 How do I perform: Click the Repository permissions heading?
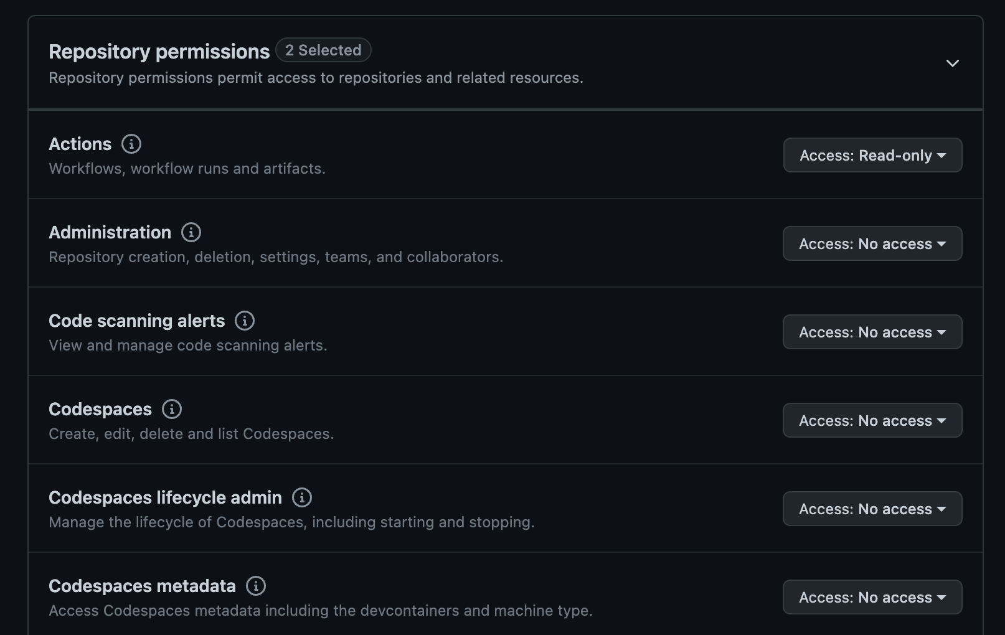pyautogui.click(x=159, y=52)
